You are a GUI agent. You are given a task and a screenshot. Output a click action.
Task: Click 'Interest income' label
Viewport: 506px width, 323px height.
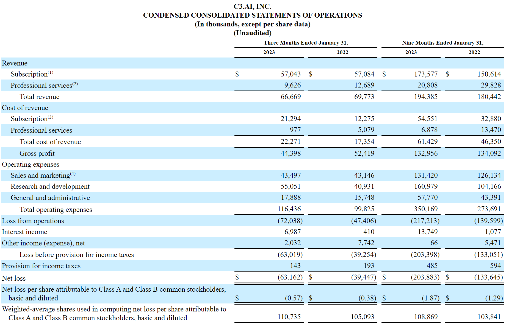pyautogui.click(x=24, y=232)
